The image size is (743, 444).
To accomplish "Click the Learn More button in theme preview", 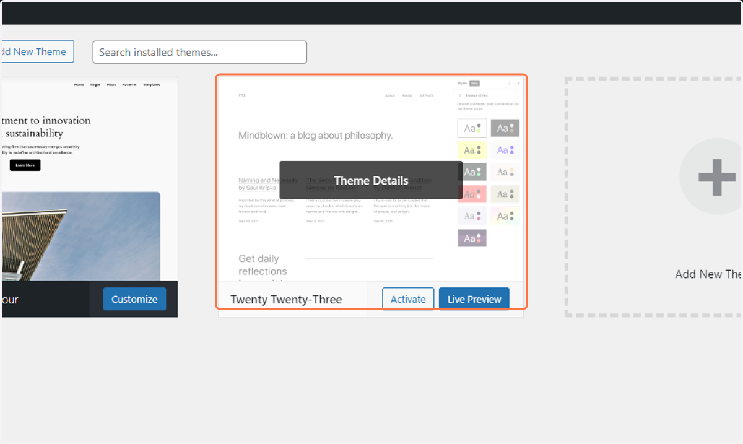I will tap(25, 165).
